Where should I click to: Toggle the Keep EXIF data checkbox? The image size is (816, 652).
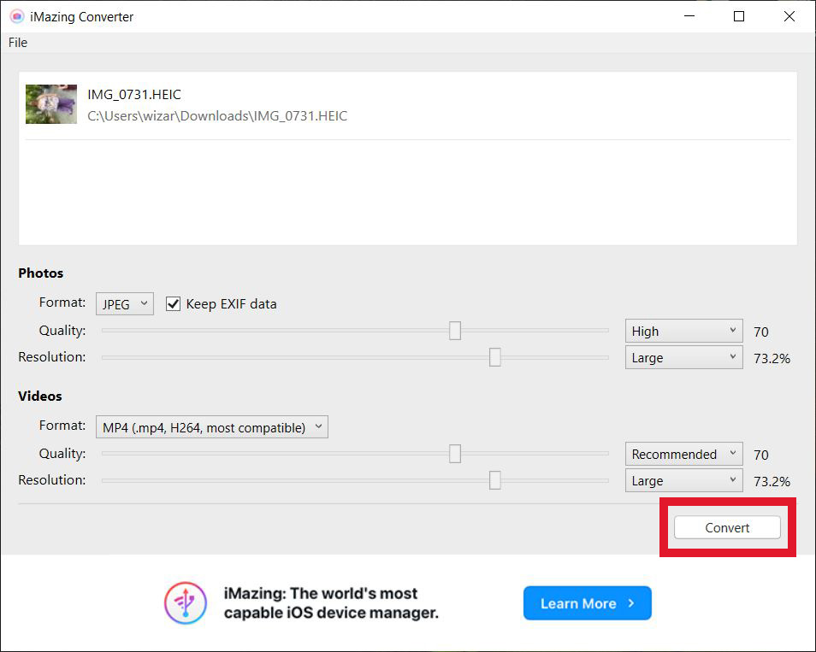tap(174, 304)
